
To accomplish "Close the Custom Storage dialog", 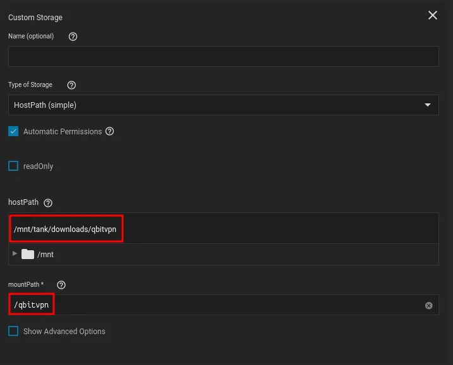I will click(x=433, y=15).
